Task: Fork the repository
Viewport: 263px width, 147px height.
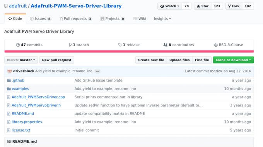Action: pyautogui.click(x=234, y=6)
